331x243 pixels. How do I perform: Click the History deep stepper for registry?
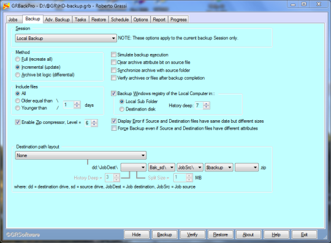click(x=206, y=106)
